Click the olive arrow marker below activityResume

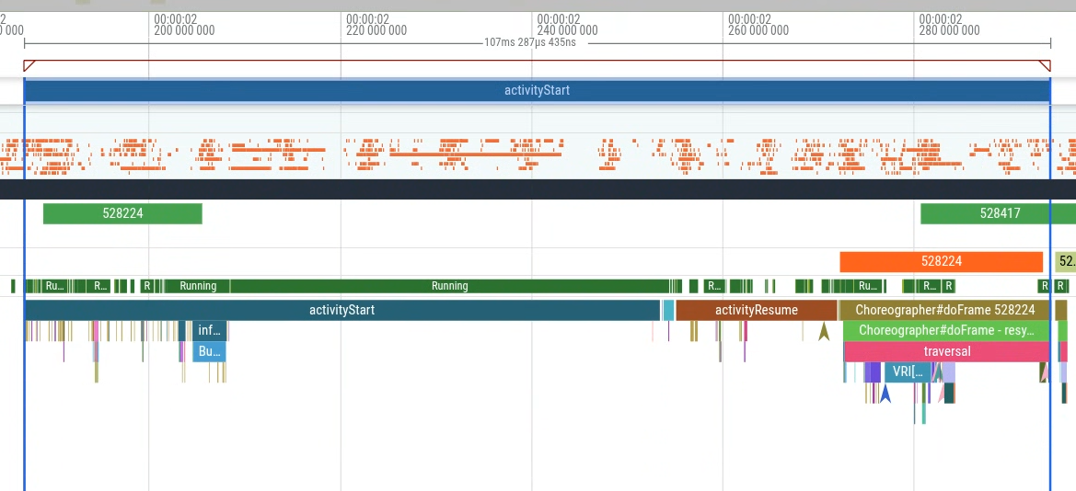(x=824, y=332)
